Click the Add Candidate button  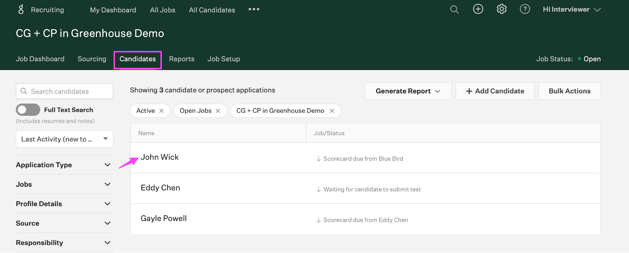click(495, 91)
